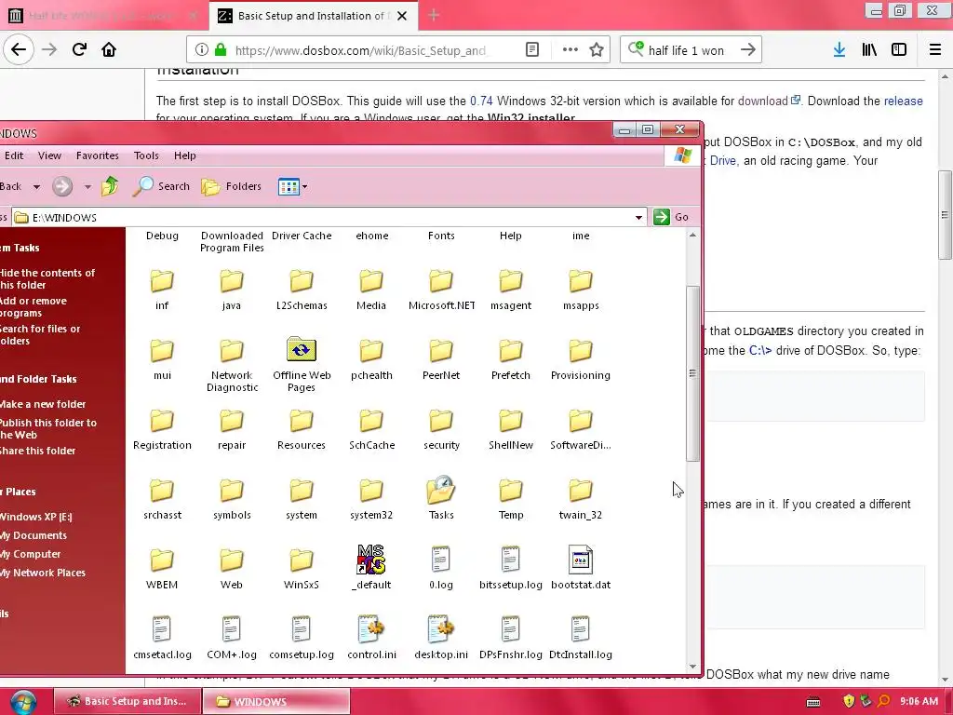
Task: Click the Up folder toolbar icon
Action: click(x=110, y=186)
